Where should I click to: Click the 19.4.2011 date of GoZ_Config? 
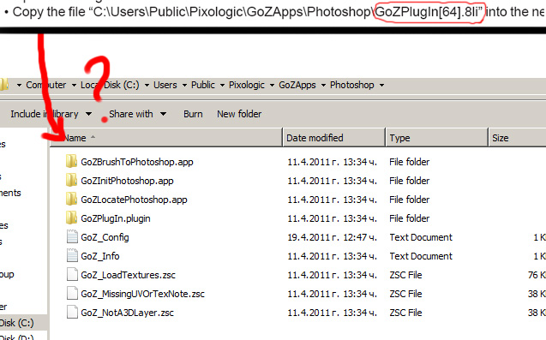[333, 237]
